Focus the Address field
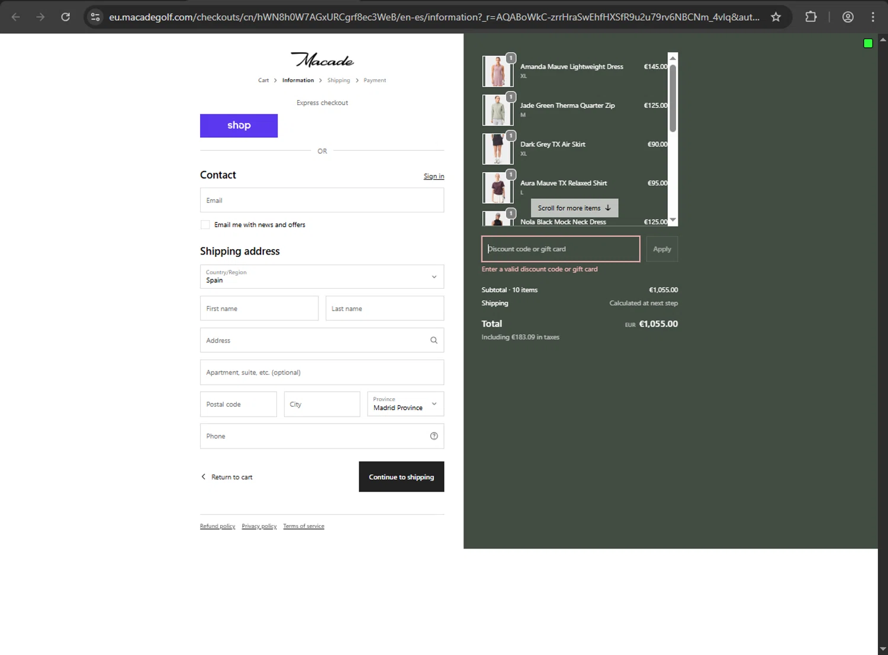Viewport: 888px width, 655px height. (x=322, y=340)
